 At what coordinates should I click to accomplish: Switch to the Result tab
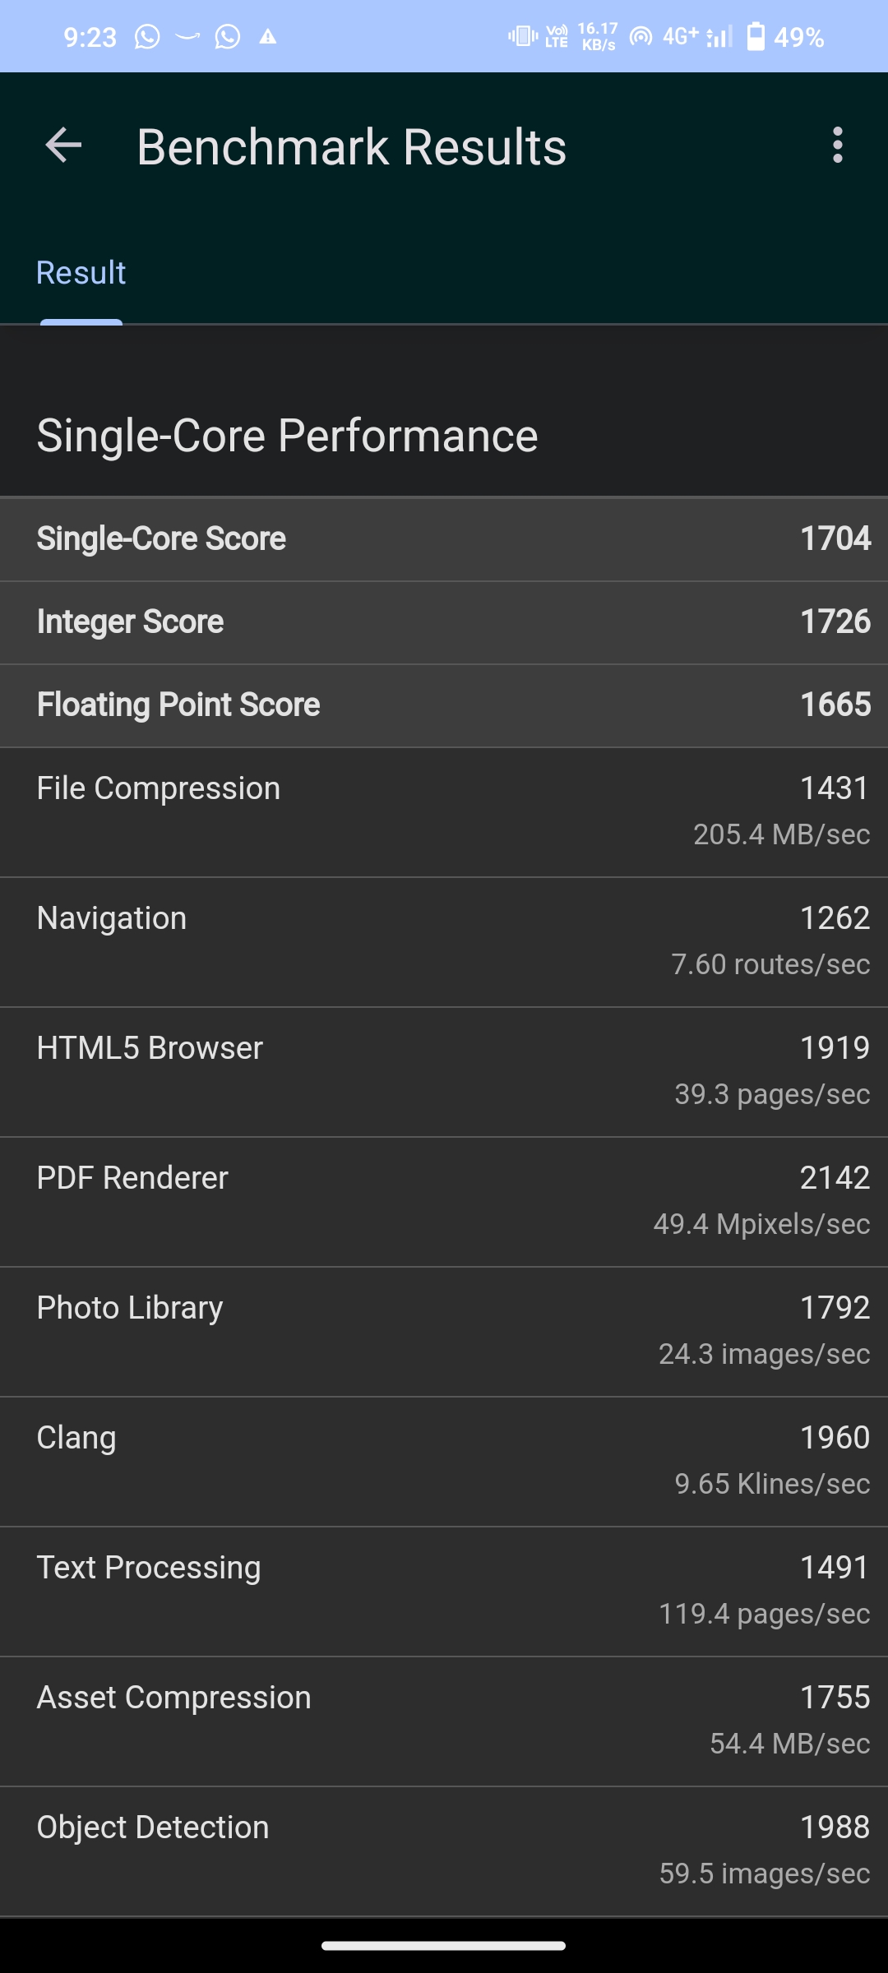[81, 273]
